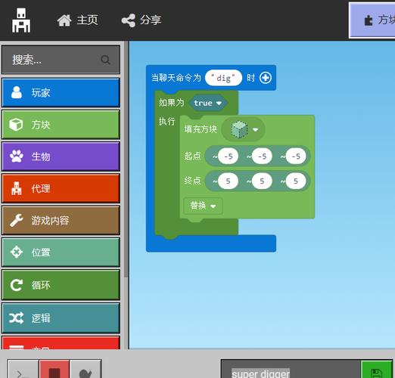Click the wrench icon in 游戏内容

pos(17,220)
